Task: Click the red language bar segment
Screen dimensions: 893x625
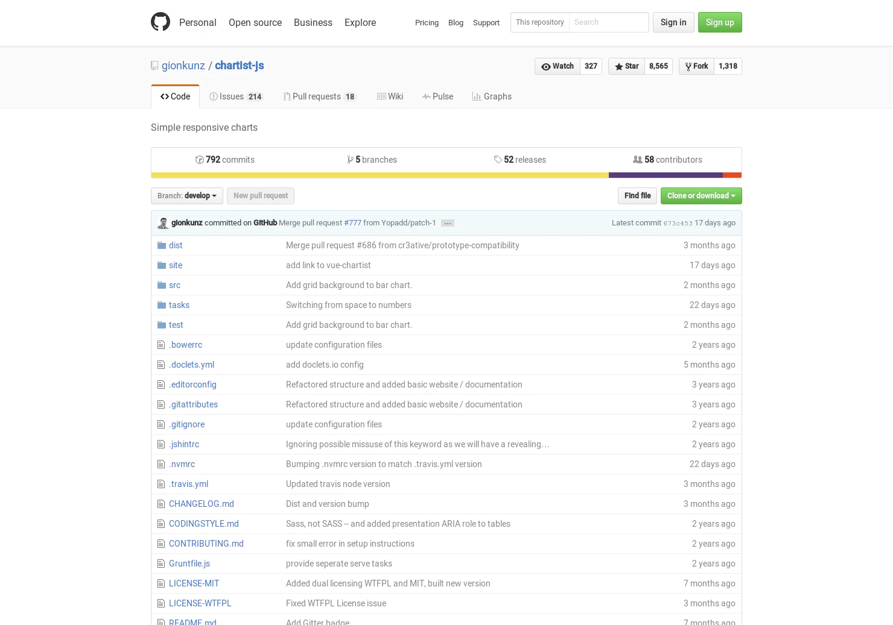Action: pyautogui.click(x=733, y=175)
